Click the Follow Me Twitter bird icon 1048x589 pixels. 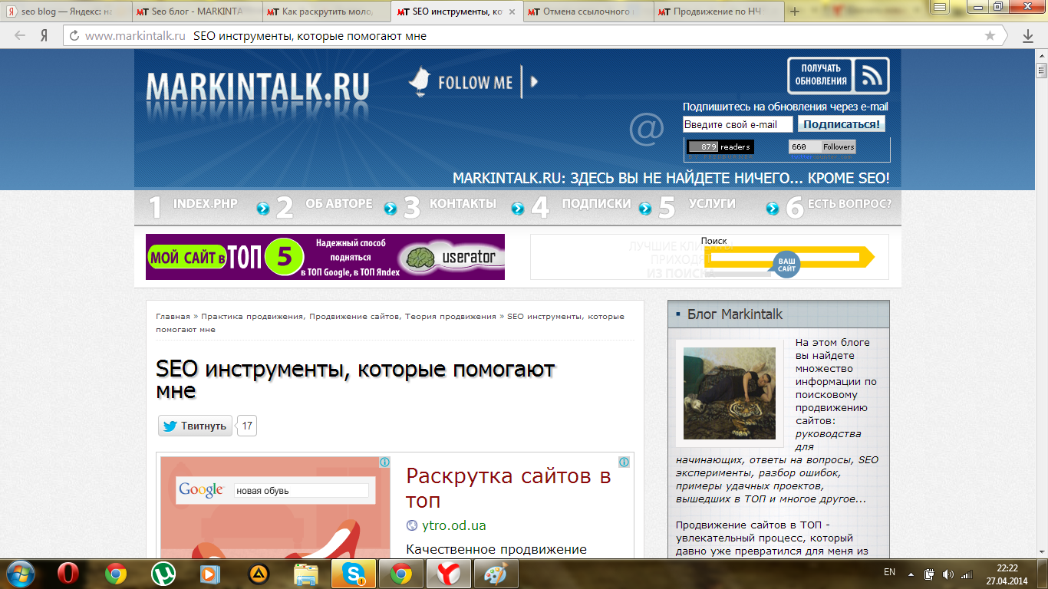click(420, 82)
